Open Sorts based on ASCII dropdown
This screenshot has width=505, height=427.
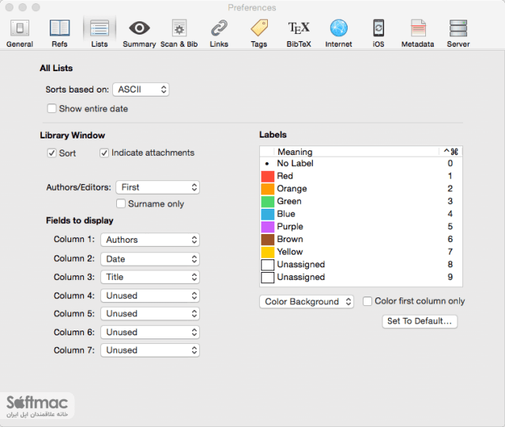[141, 89]
